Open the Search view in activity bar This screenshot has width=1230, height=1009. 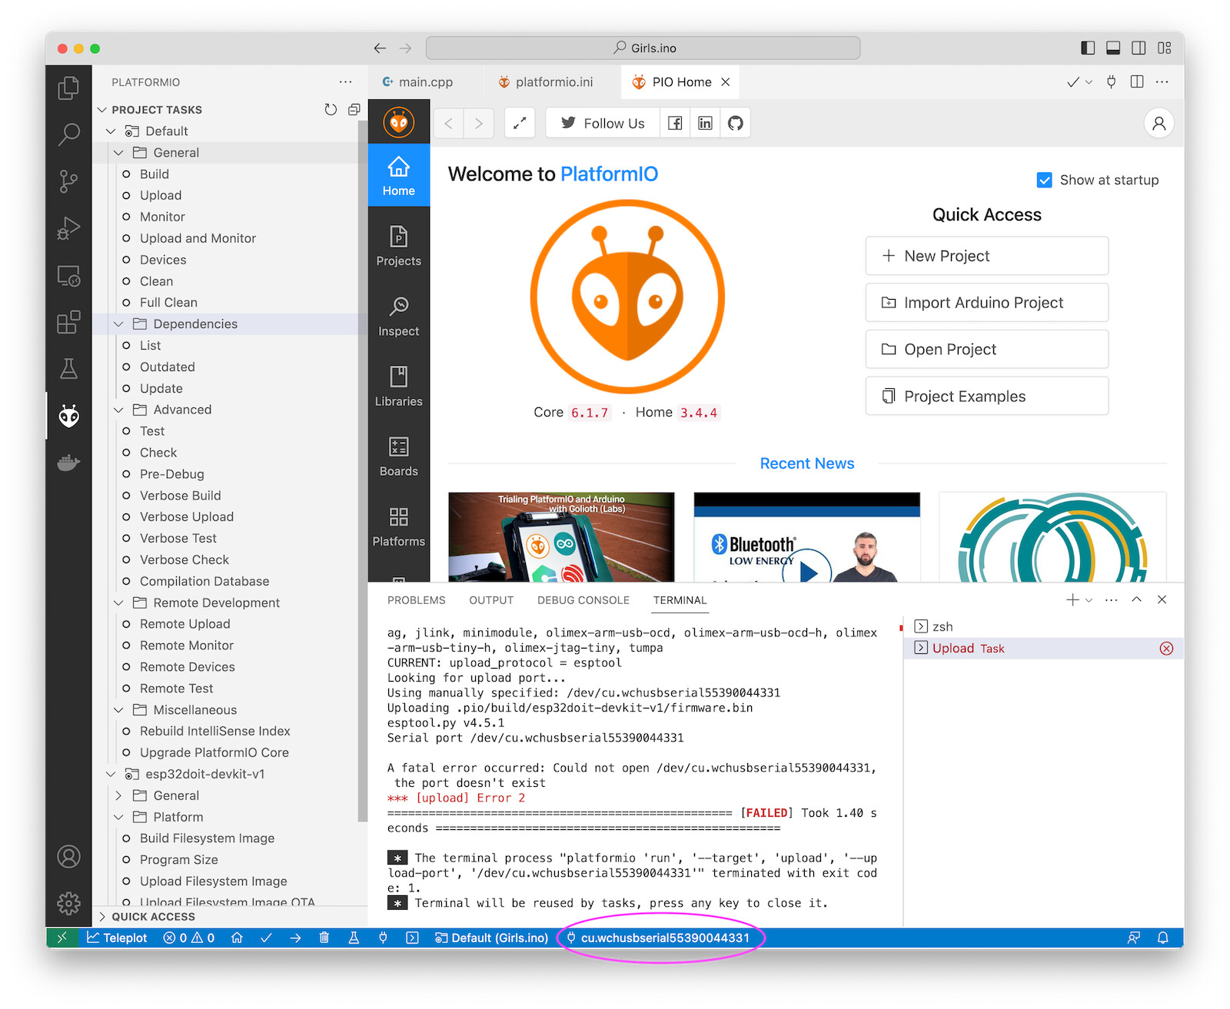(68, 134)
